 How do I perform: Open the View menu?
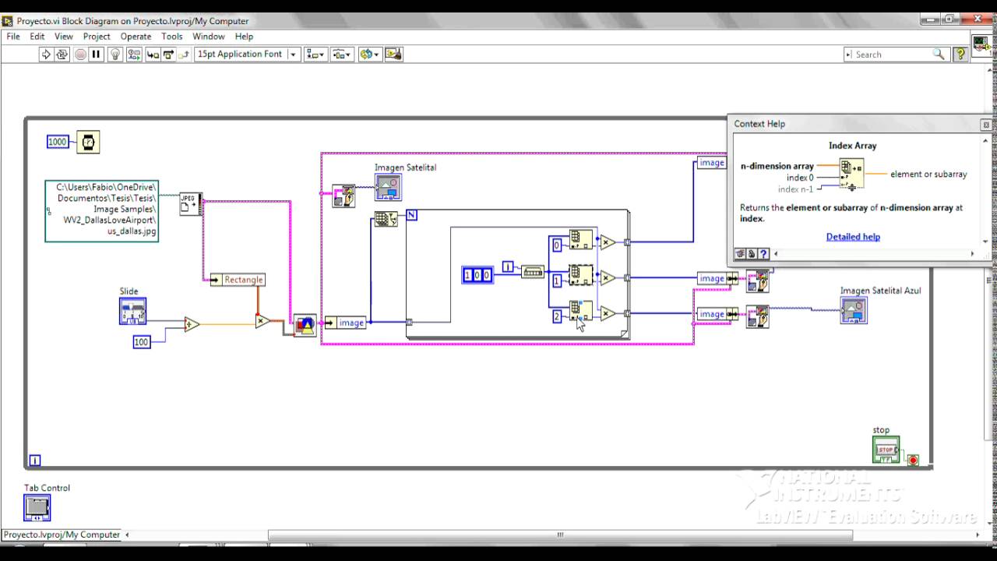[64, 36]
